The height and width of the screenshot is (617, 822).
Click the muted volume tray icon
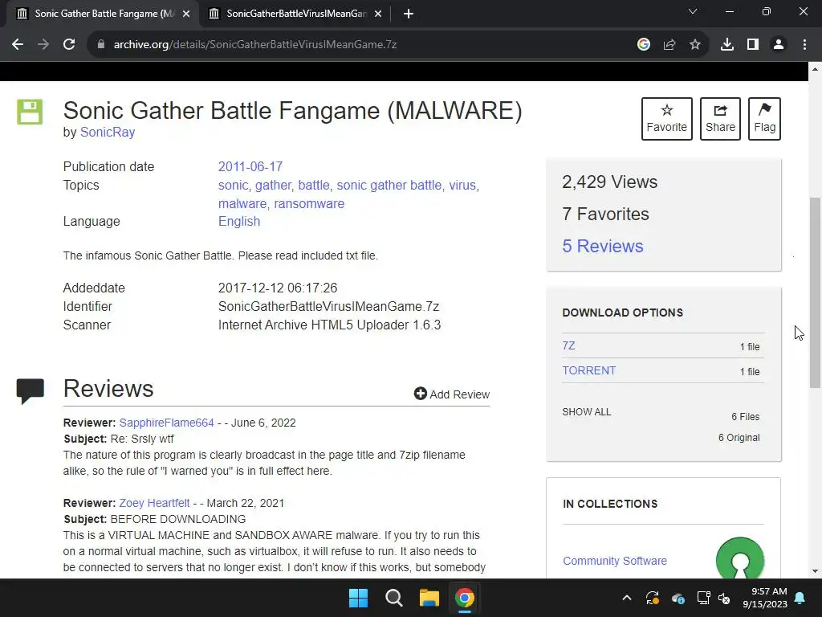(x=724, y=598)
